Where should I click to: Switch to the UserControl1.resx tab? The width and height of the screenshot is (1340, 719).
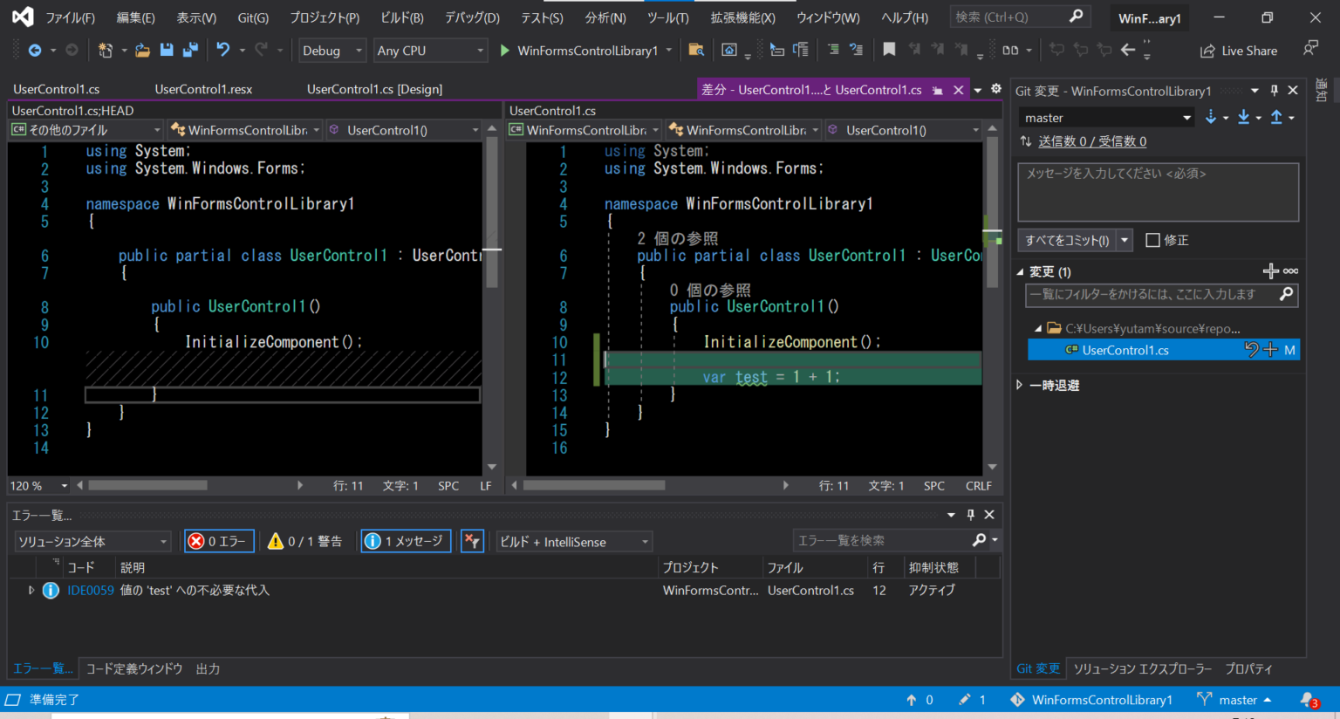(203, 88)
